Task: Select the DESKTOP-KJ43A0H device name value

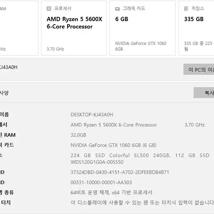Action: (92, 115)
